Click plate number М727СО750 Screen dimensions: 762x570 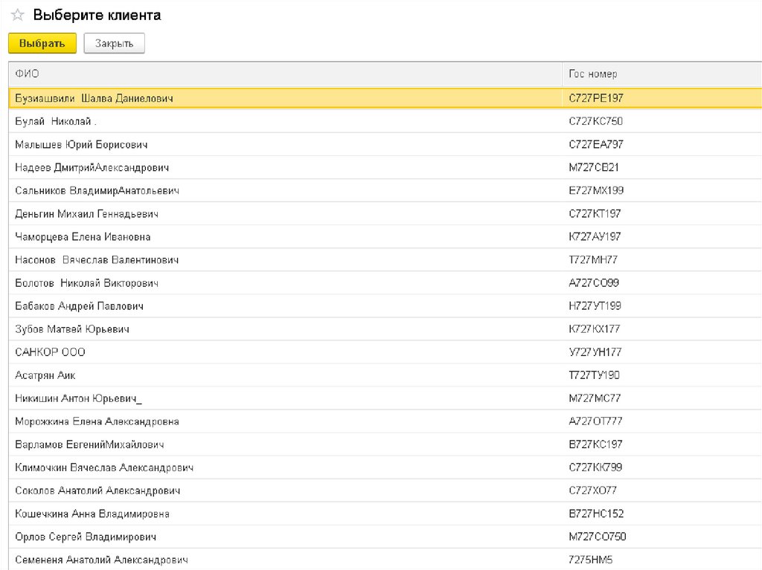pos(597,537)
